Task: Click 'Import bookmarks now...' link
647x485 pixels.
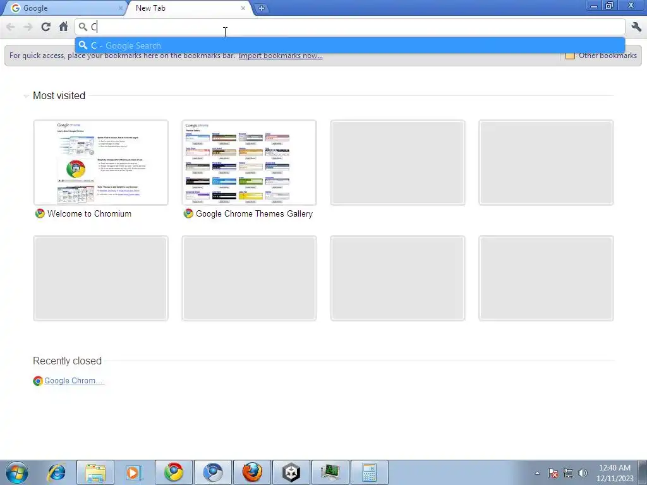Action: (x=281, y=56)
